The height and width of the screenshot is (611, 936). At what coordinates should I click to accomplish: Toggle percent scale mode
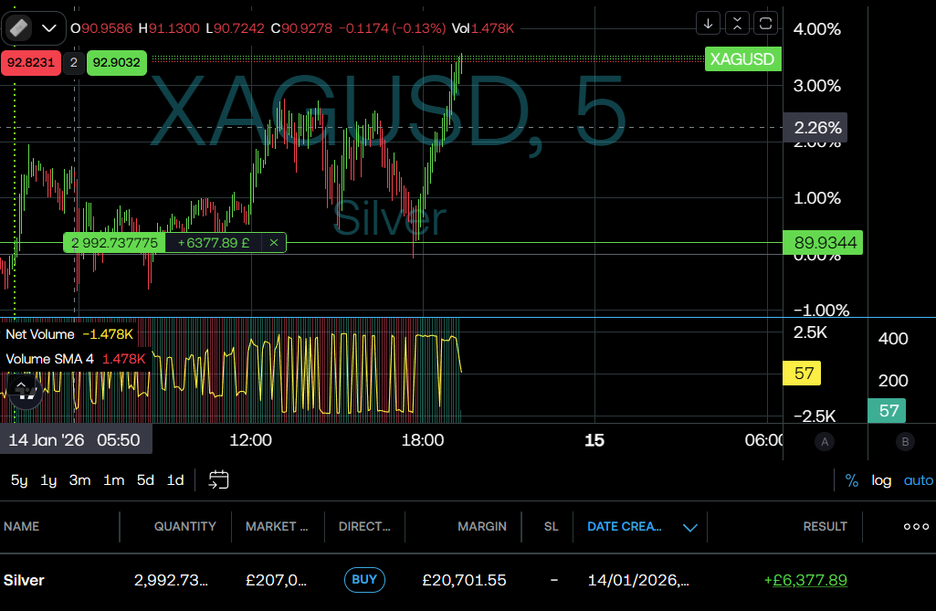(x=851, y=480)
